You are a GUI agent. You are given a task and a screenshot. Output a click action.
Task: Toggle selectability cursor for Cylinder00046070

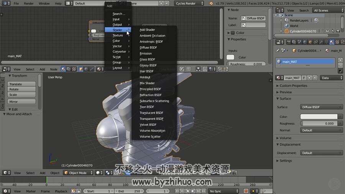[333, 31]
